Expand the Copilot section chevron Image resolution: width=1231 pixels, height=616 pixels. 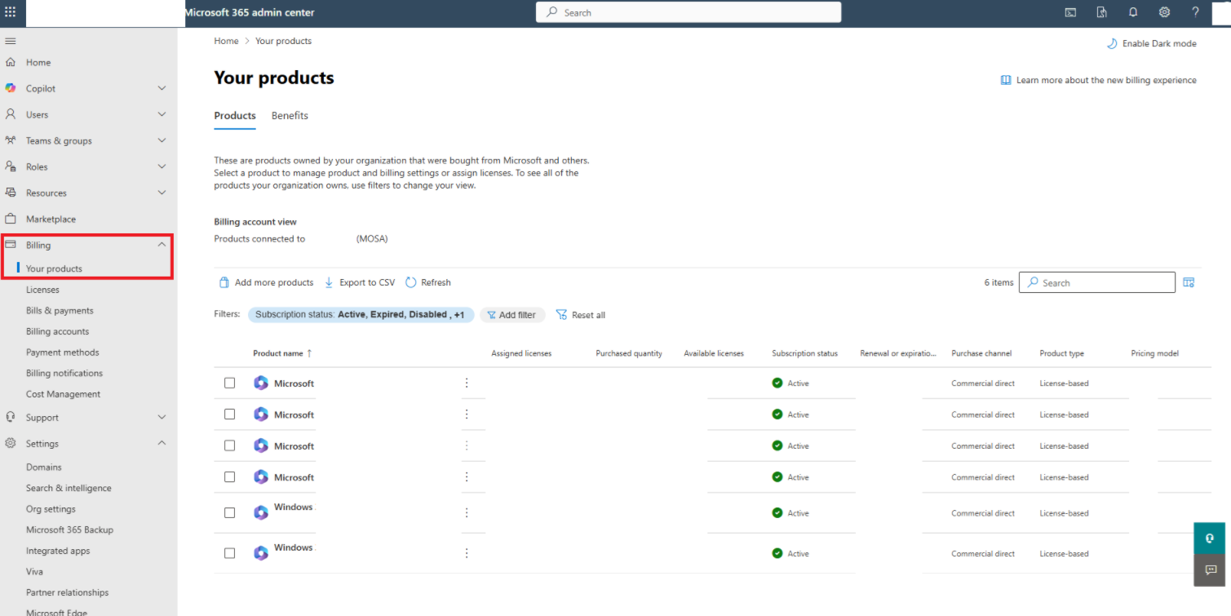point(162,88)
